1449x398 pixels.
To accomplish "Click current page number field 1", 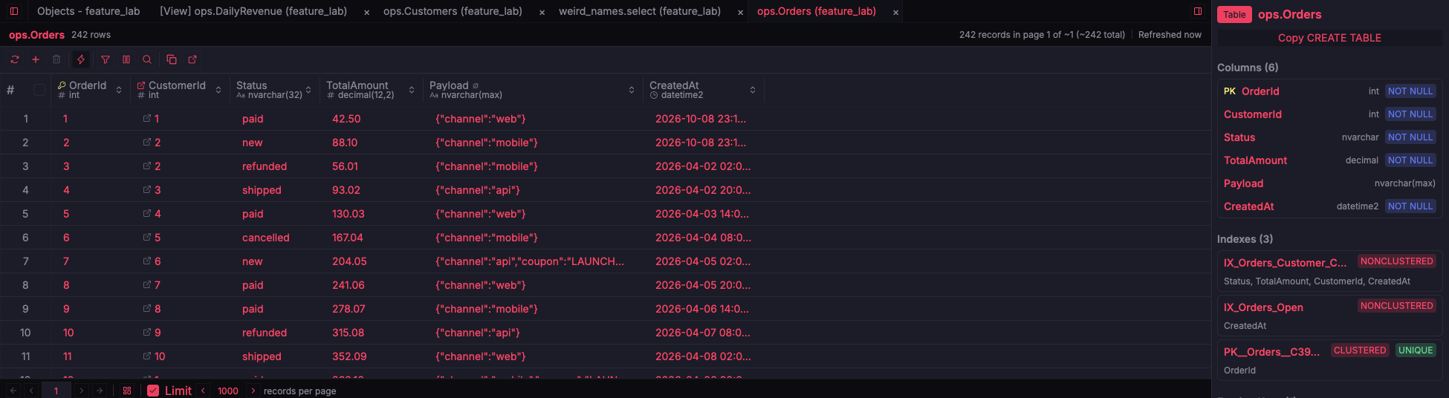I will pyautogui.click(x=56, y=391).
